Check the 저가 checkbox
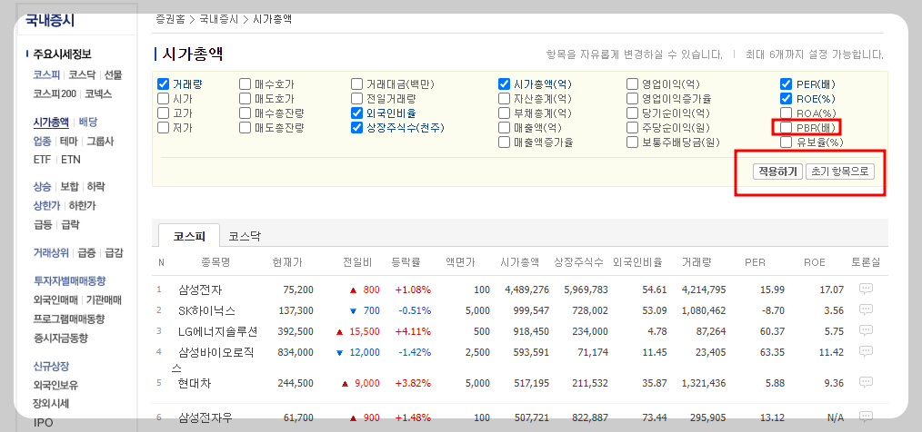Viewport: 922px width, 432px height. click(164, 127)
